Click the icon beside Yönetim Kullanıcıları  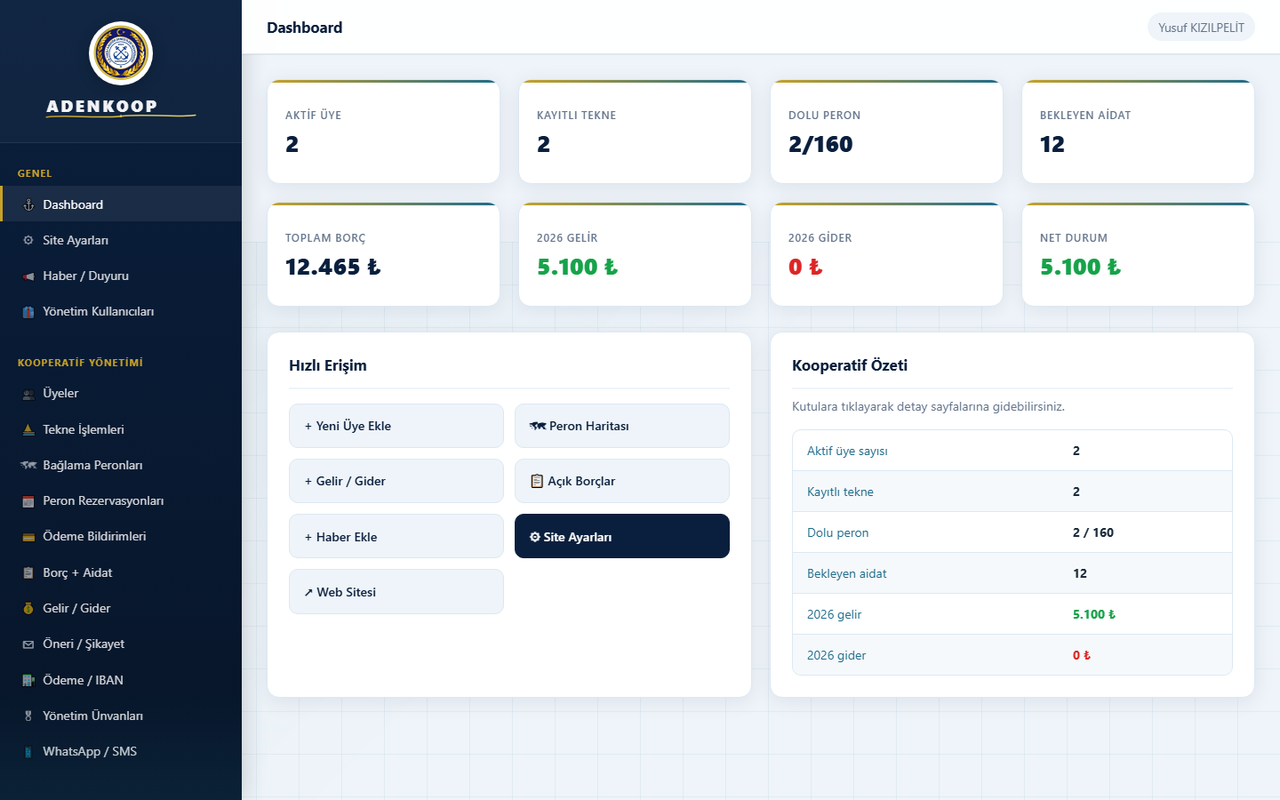tap(28, 312)
